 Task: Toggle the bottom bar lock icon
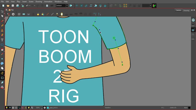click(26, 108)
